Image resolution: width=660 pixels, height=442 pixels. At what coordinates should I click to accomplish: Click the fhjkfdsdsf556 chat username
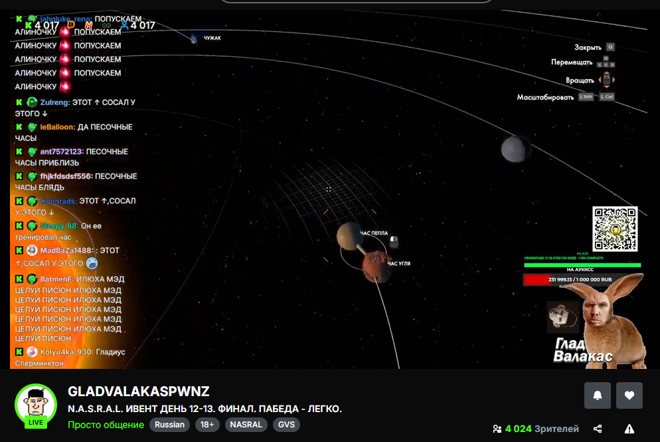tap(66, 176)
